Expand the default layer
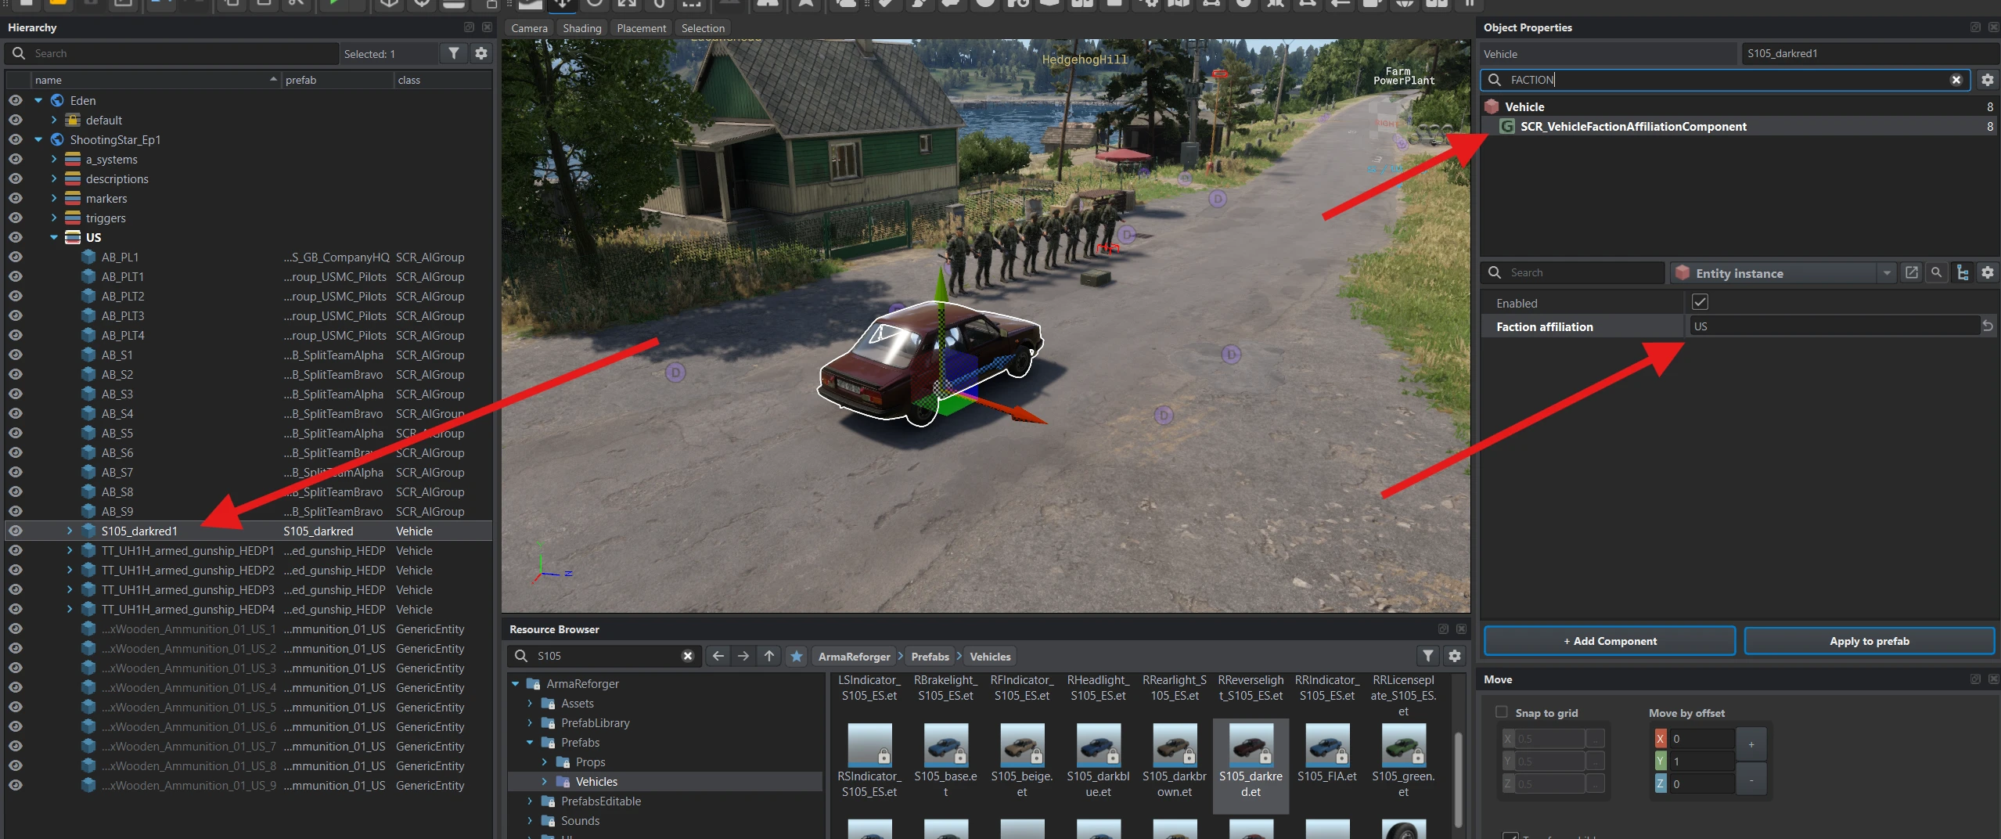2001x839 pixels. (54, 120)
